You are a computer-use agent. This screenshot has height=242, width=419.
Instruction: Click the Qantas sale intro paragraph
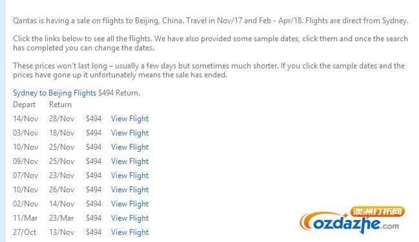click(210, 21)
